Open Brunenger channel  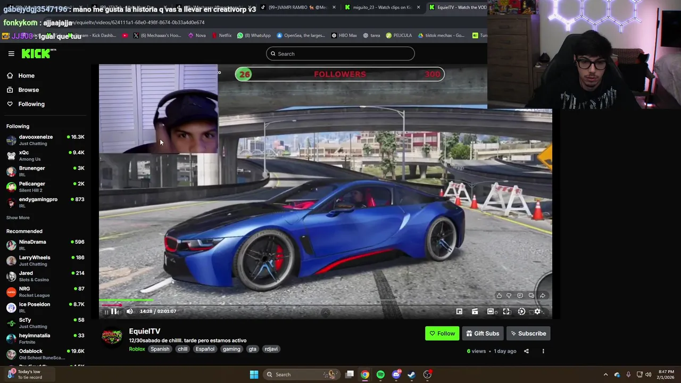pos(45,171)
